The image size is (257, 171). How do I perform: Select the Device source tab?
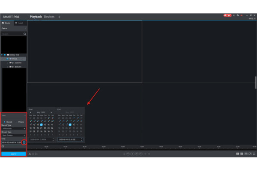tap(6, 23)
